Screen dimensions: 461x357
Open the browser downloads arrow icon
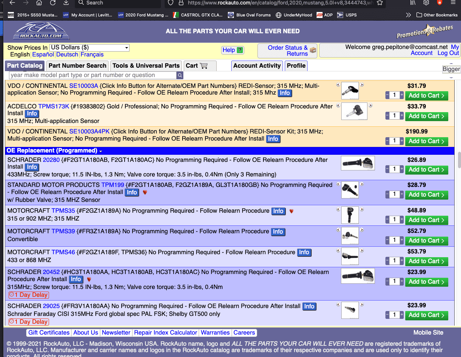click(x=66, y=3)
